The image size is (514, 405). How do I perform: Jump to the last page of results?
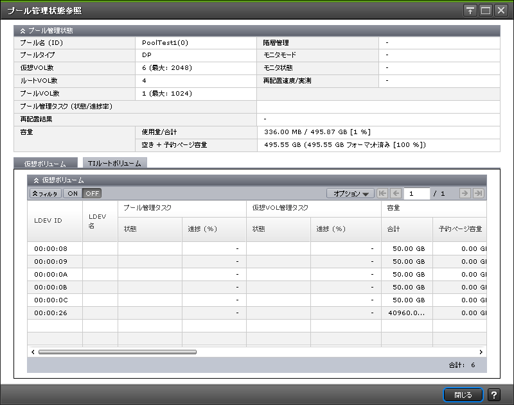click(x=478, y=193)
